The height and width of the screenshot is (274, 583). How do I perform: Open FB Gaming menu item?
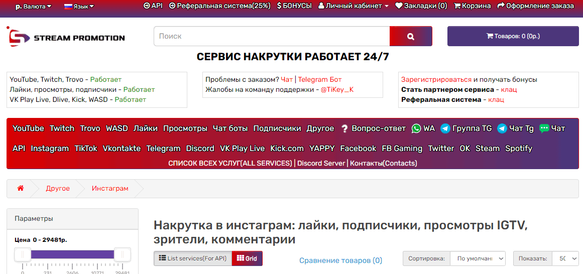(x=402, y=149)
